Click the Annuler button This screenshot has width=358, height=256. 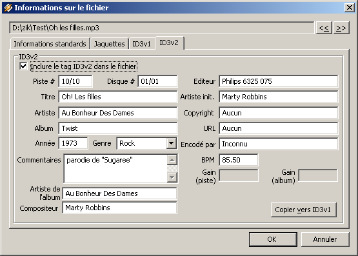(x=325, y=239)
